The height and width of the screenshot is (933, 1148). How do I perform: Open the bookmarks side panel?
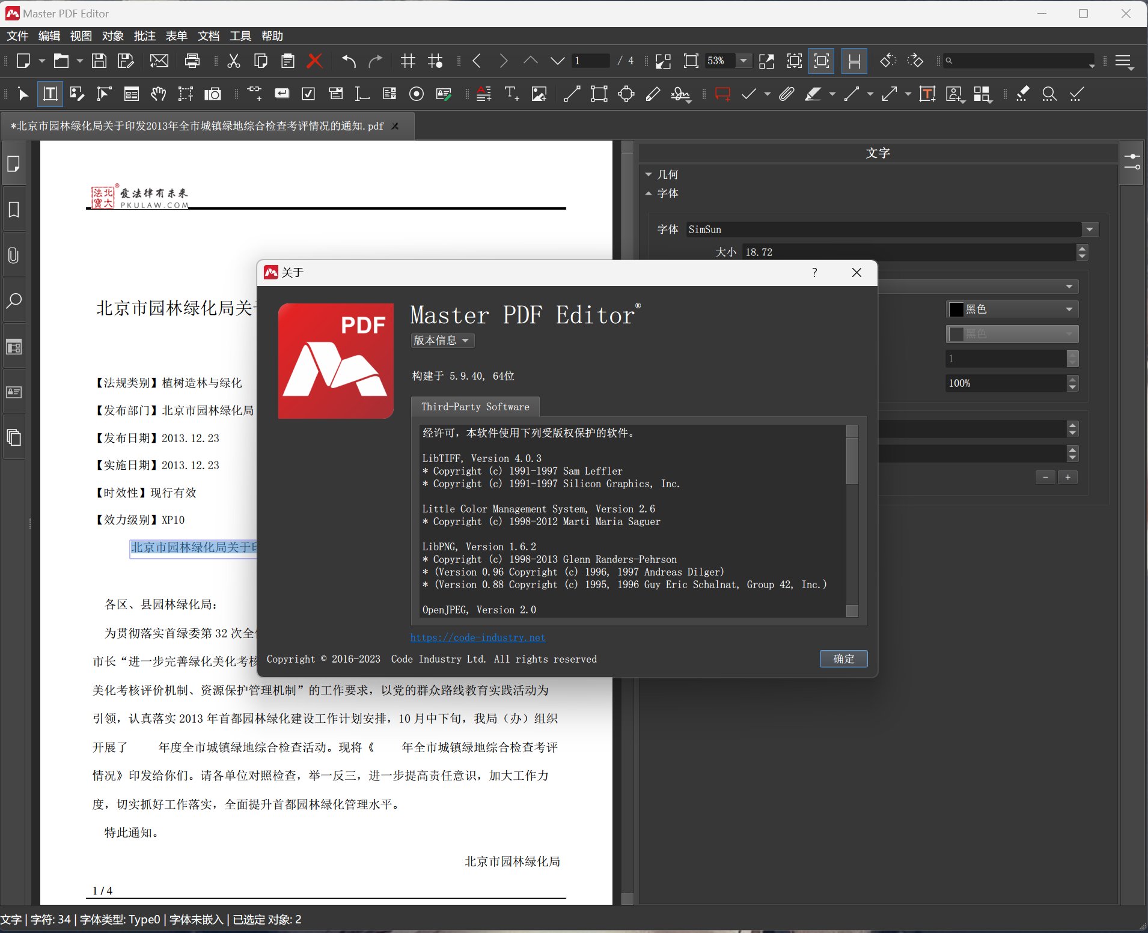[x=14, y=210]
